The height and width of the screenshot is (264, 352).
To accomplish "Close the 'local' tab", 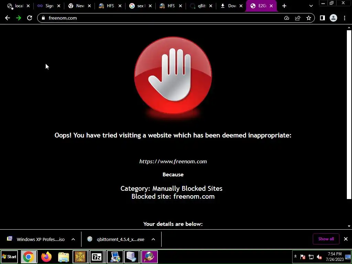I will point(28,6).
